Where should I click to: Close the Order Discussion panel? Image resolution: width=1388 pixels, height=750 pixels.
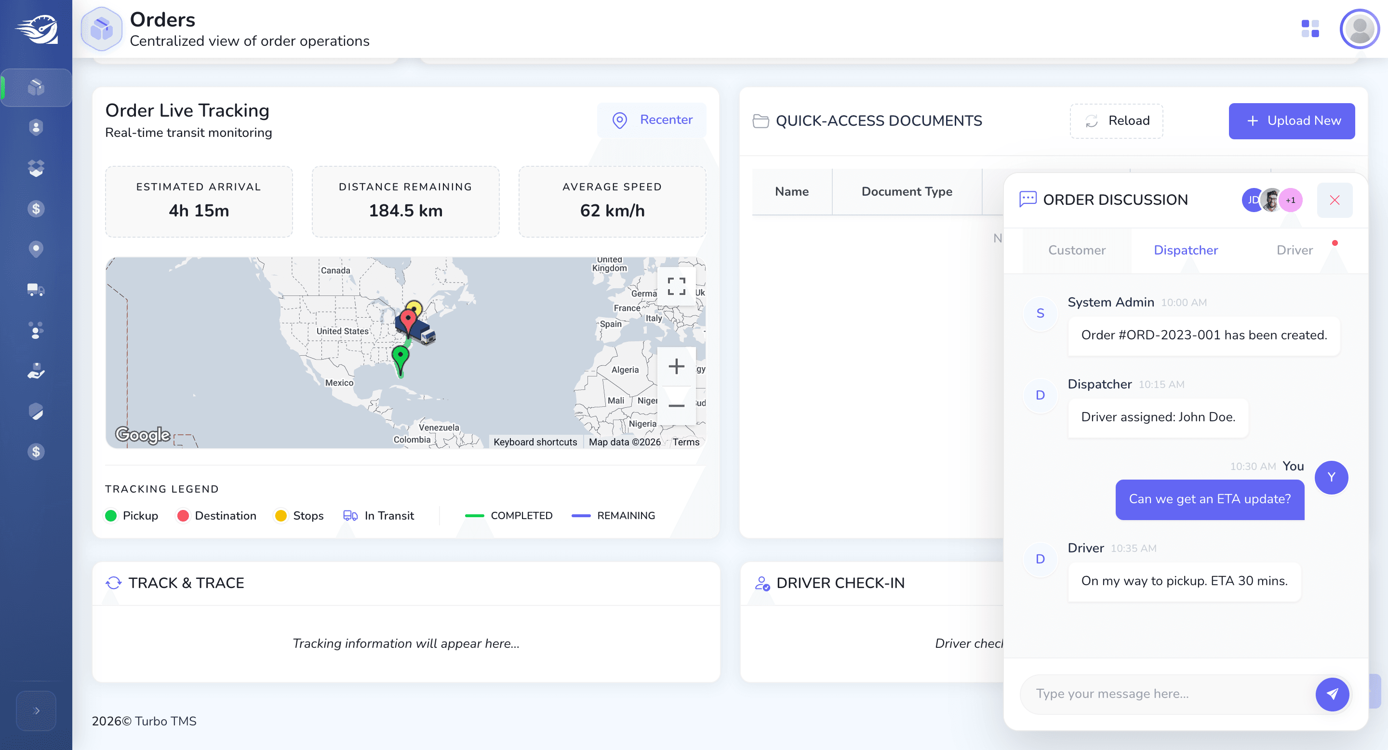coord(1334,201)
